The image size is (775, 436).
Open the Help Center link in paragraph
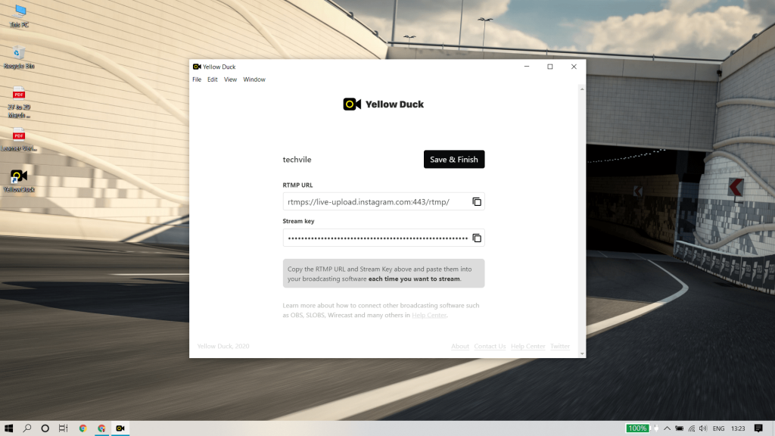429,315
